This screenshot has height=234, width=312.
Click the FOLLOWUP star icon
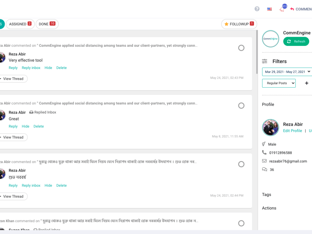[226, 24]
